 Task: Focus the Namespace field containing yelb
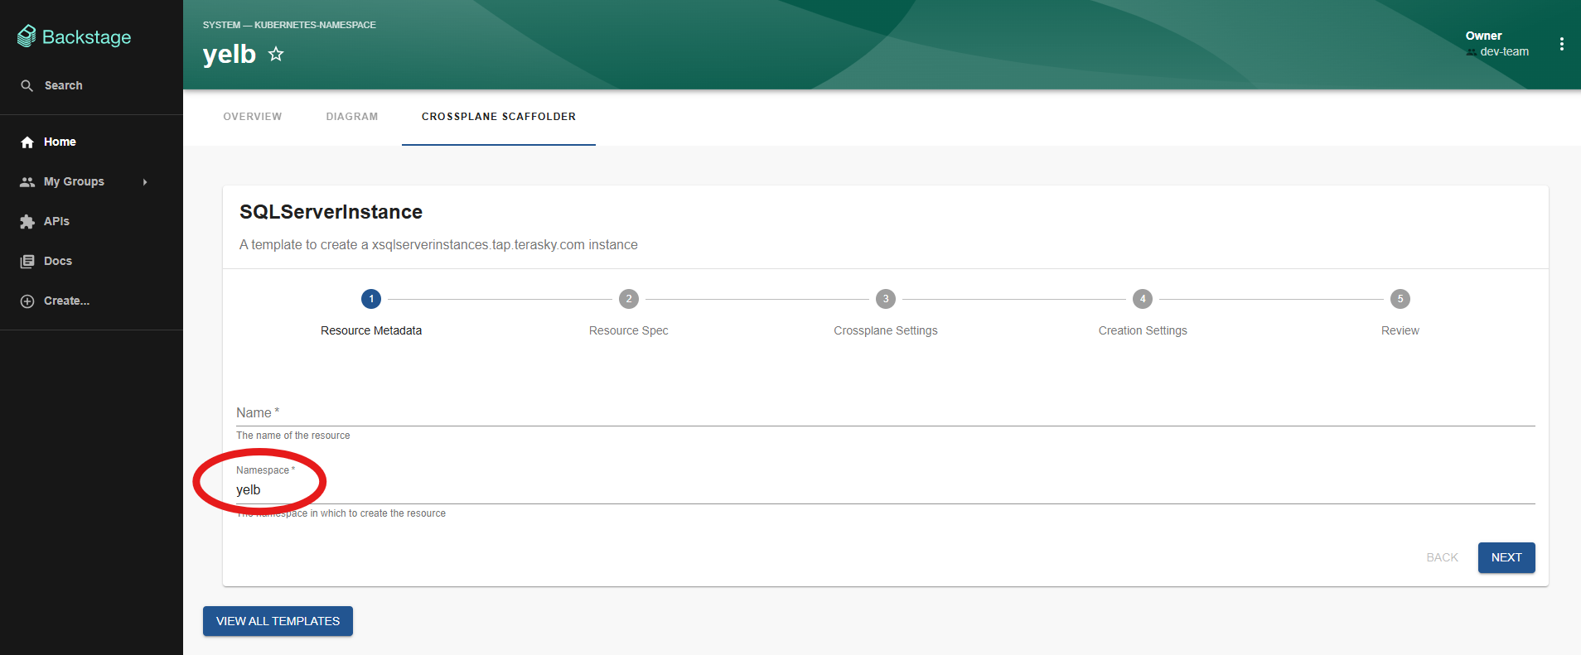point(886,489)
